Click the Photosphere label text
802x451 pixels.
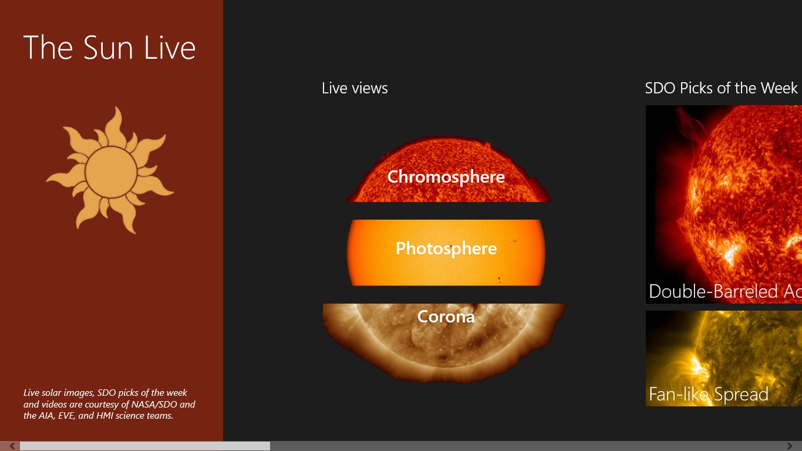(446, 248)
